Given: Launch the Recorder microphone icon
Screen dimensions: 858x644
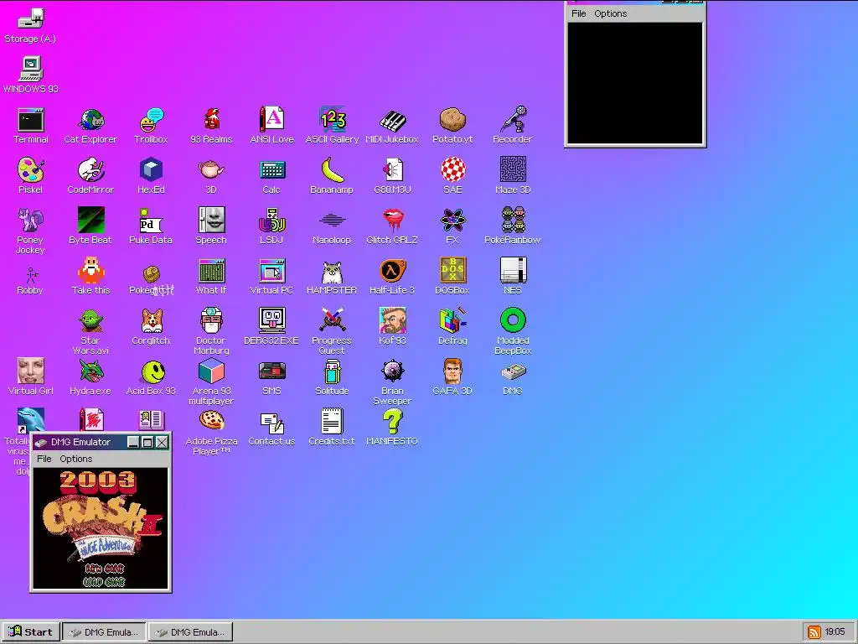Looking at the screenshot, I should pos(513,126).
